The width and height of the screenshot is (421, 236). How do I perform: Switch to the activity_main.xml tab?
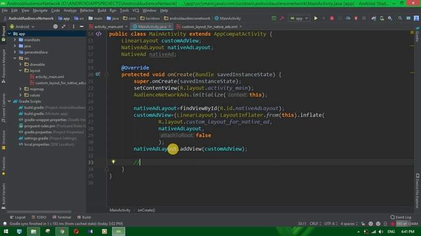point(109,27)
